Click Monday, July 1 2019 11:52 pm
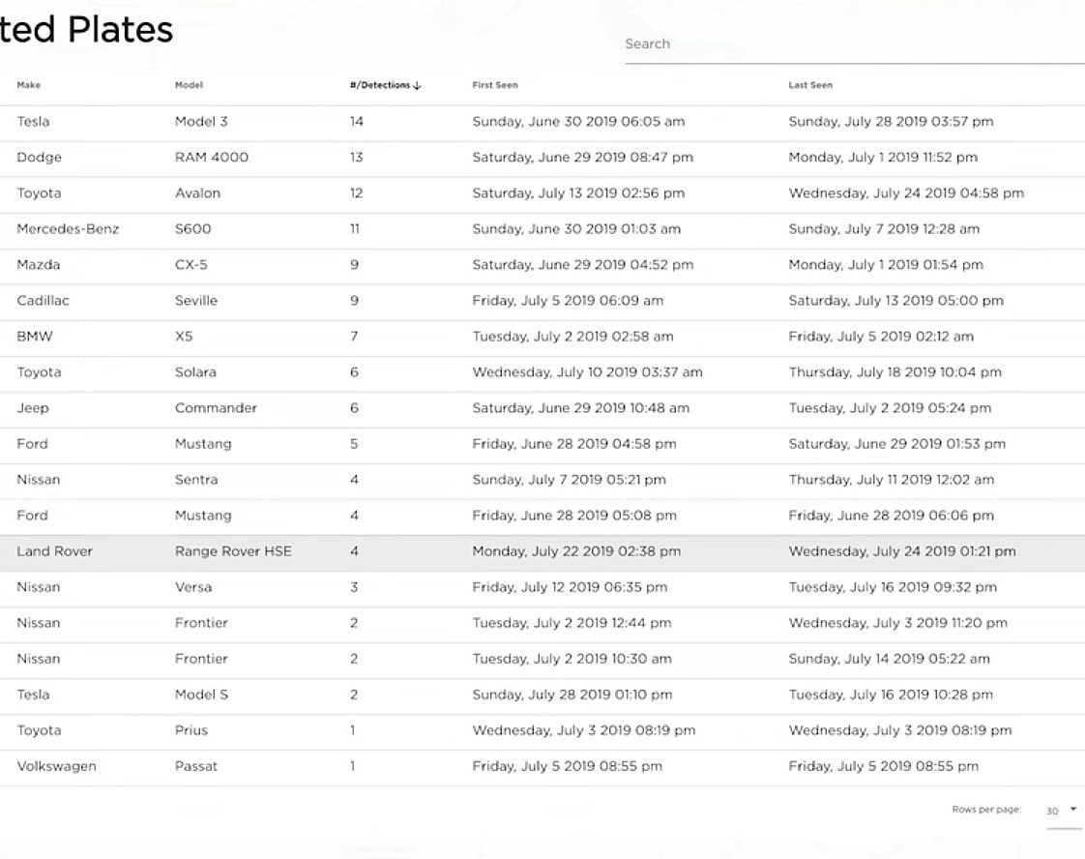The width and height of the screenshot is (1085, 859). click(x=883, y=157)
